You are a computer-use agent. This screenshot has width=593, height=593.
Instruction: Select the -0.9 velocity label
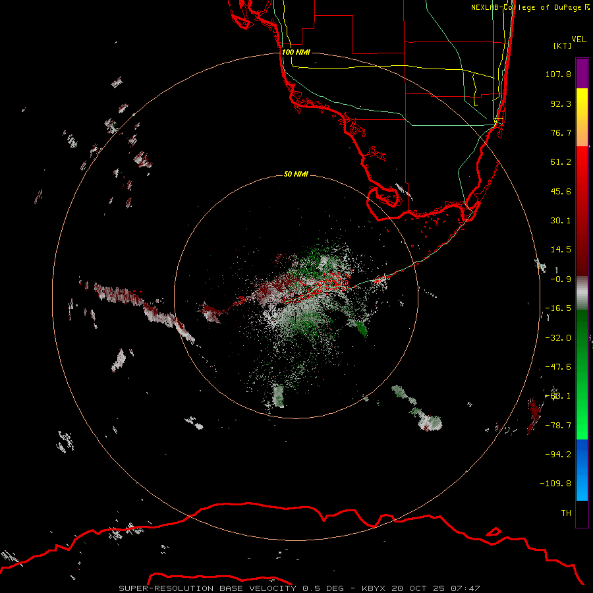(x=561, y=279)
